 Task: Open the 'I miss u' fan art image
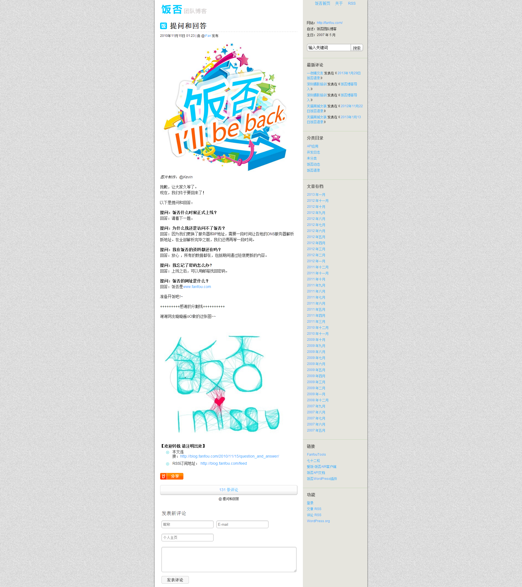point(222,384)
